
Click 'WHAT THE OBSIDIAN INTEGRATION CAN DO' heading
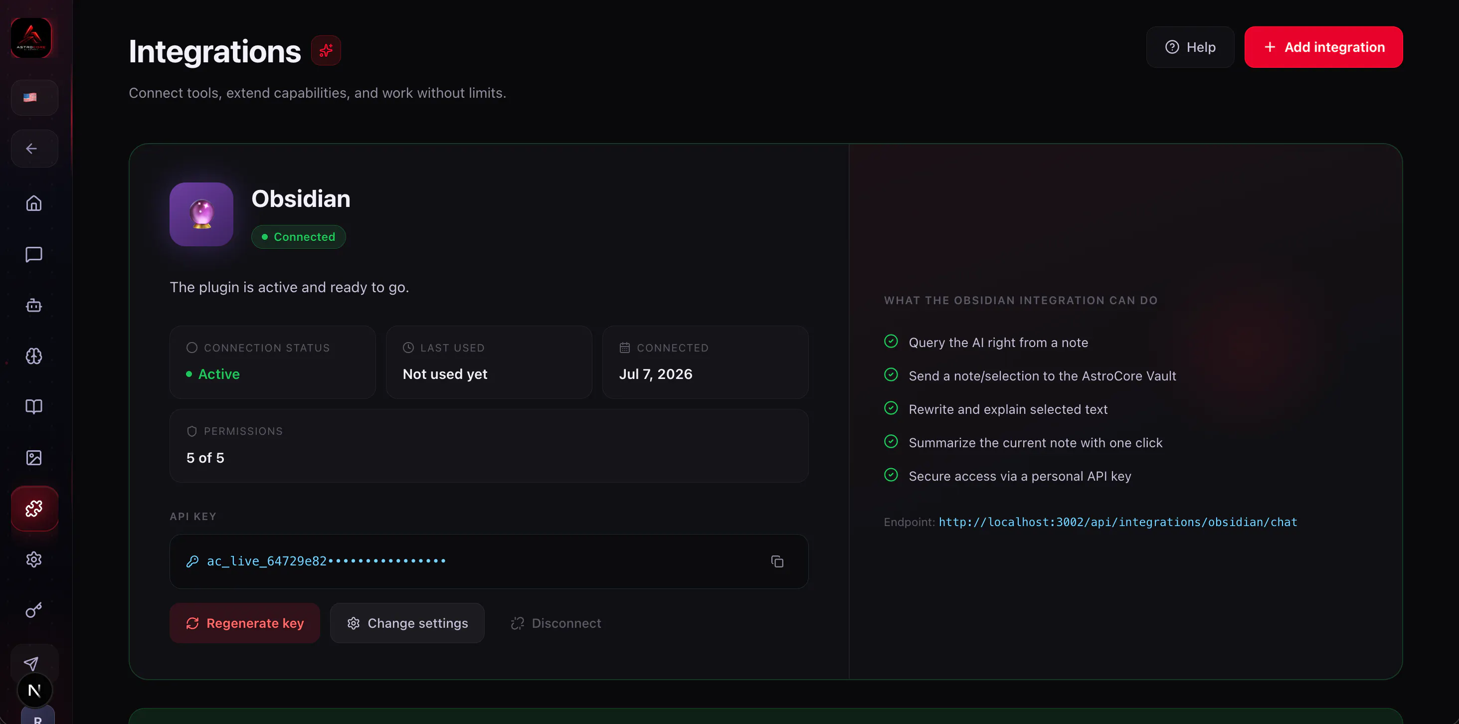(1020, 300)
